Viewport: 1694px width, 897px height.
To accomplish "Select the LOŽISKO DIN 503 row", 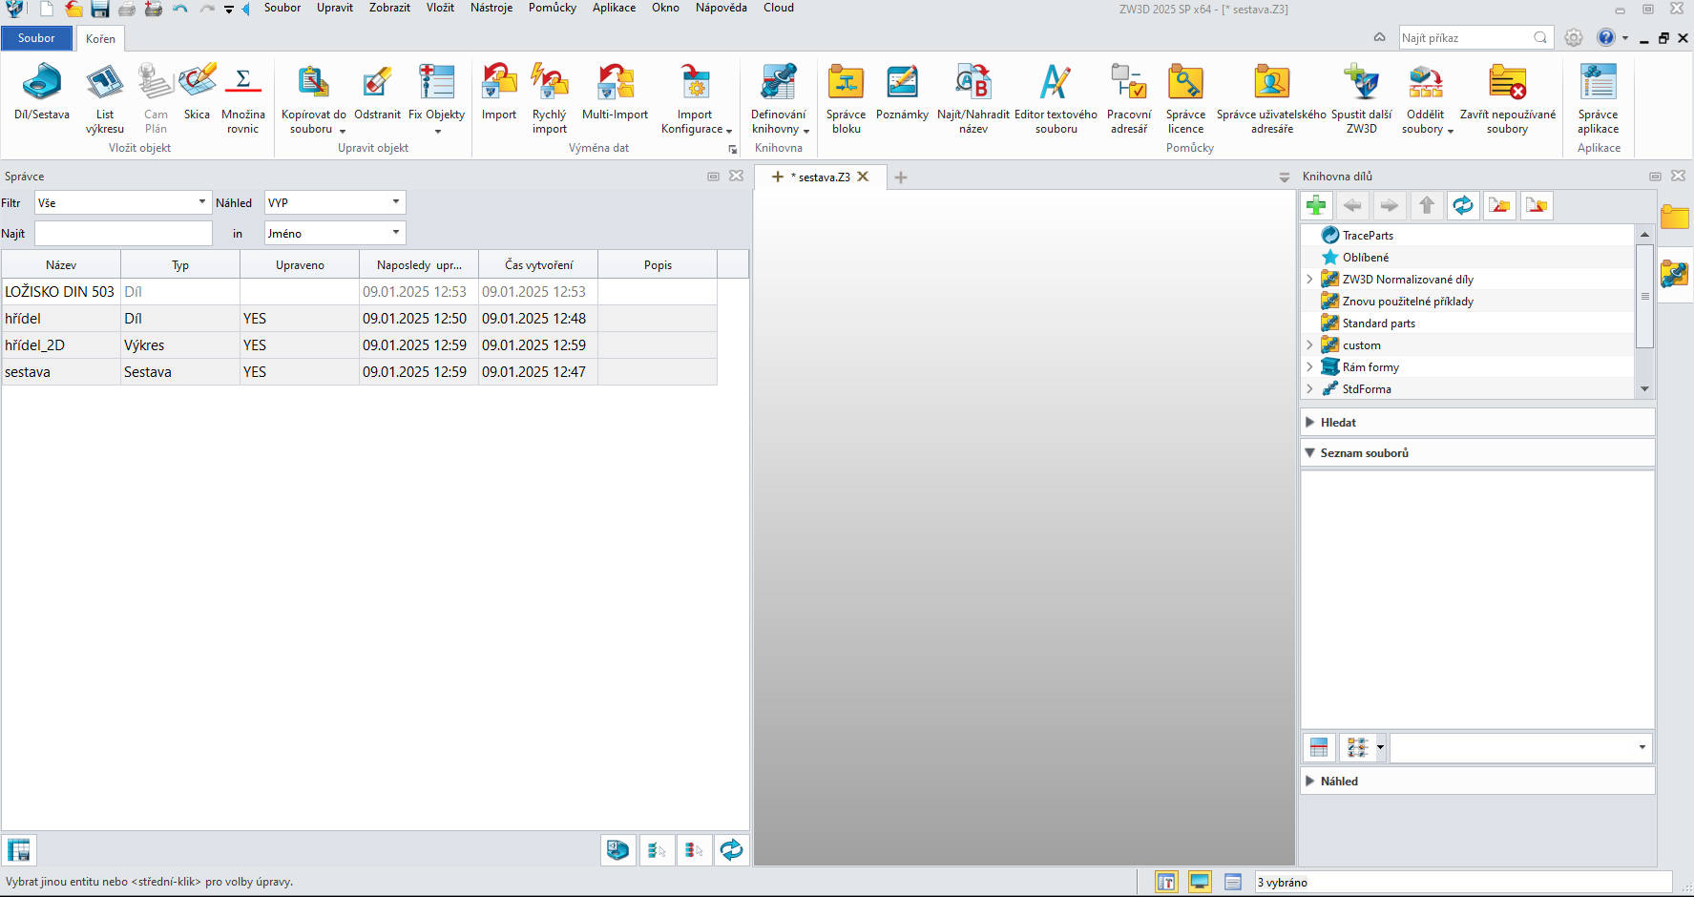I will (x=359, y=292).
